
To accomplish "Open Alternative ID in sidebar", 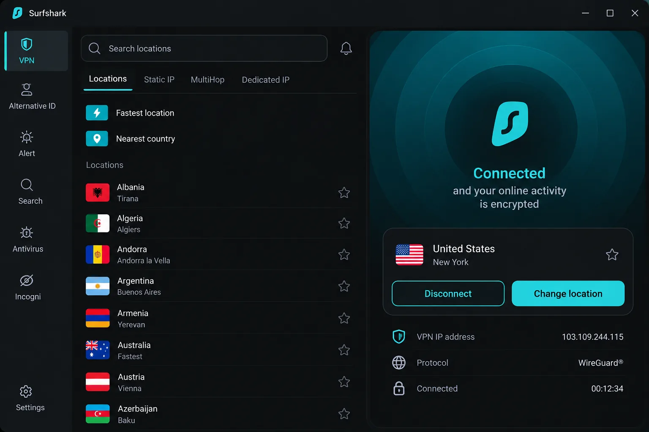I will [32, 97].
